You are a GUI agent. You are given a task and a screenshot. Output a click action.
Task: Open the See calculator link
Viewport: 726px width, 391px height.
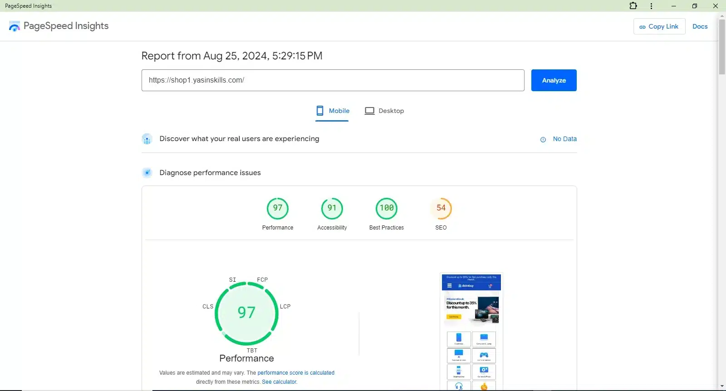point(280,382)
